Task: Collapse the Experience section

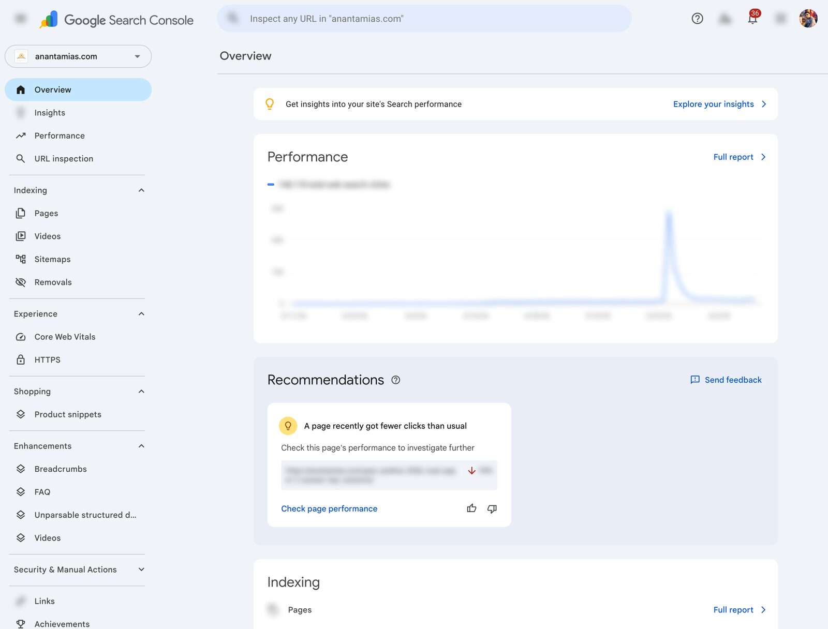Action: click(141, 314)
